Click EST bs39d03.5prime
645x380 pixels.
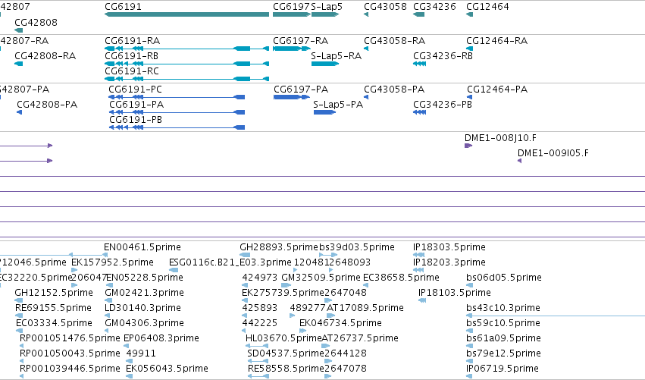(357, 247)
